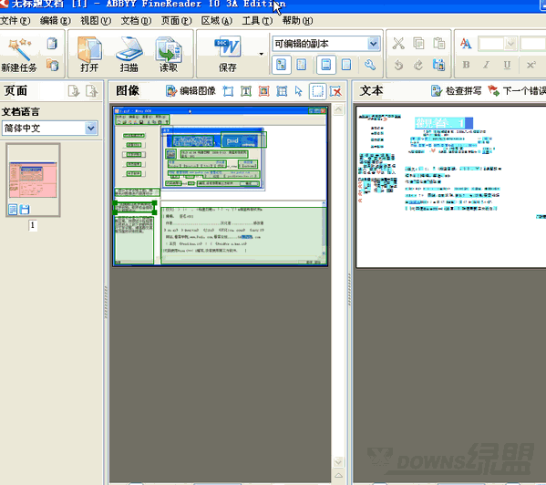Click the Undo arrow icon
This screenshot has height=485, width=546.
pos(398,65)
